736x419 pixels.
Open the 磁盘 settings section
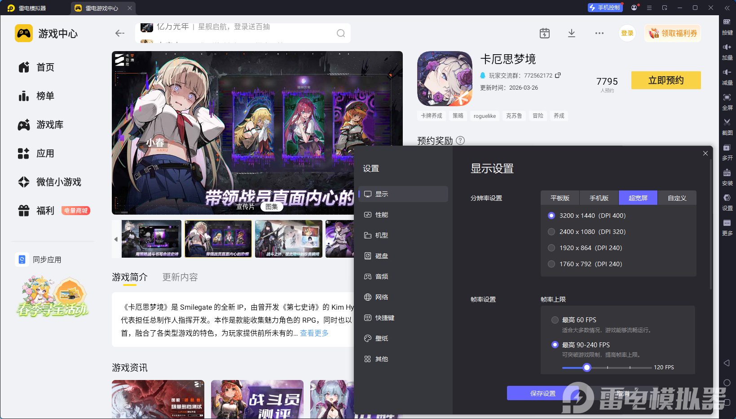(404, 256)
